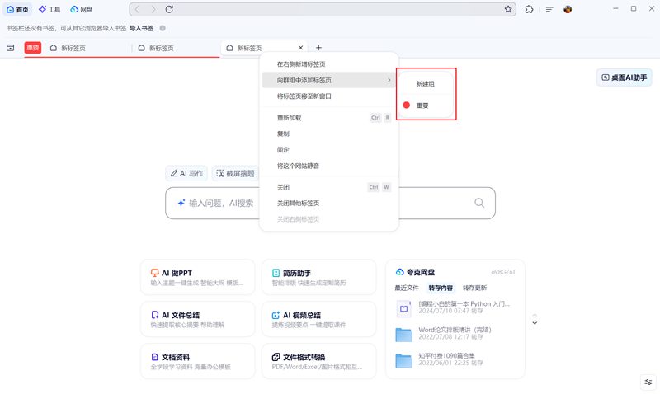This screenshot has height=394, width=660.
Task: Focus the AI搜索 input box
Action: coord(330,203)
